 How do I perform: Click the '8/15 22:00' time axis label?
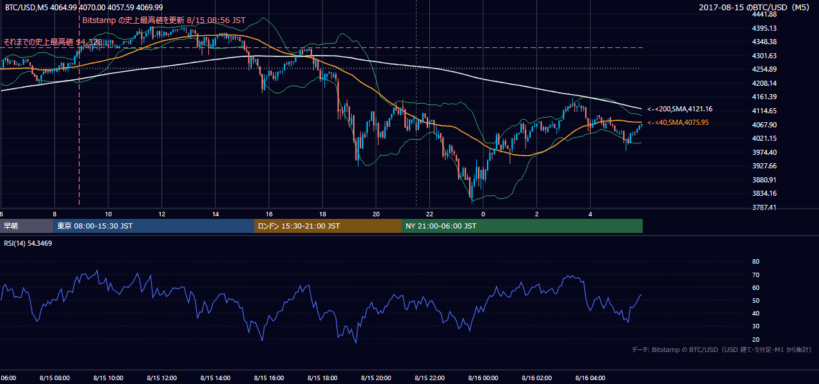(x=429, y=378)
